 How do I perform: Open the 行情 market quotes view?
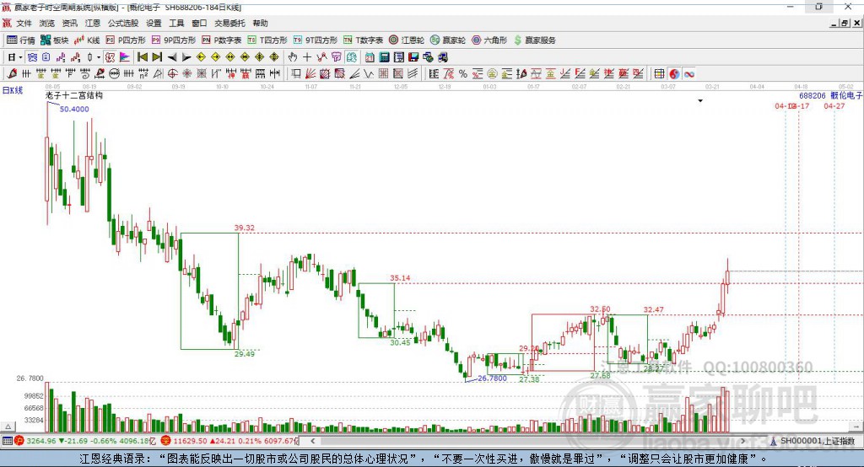pyautogui.click(x=20, y=40)
